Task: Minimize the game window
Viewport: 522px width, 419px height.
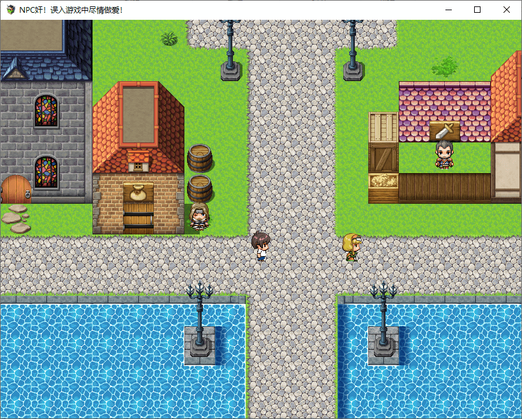Action: (x=448, y=10)
